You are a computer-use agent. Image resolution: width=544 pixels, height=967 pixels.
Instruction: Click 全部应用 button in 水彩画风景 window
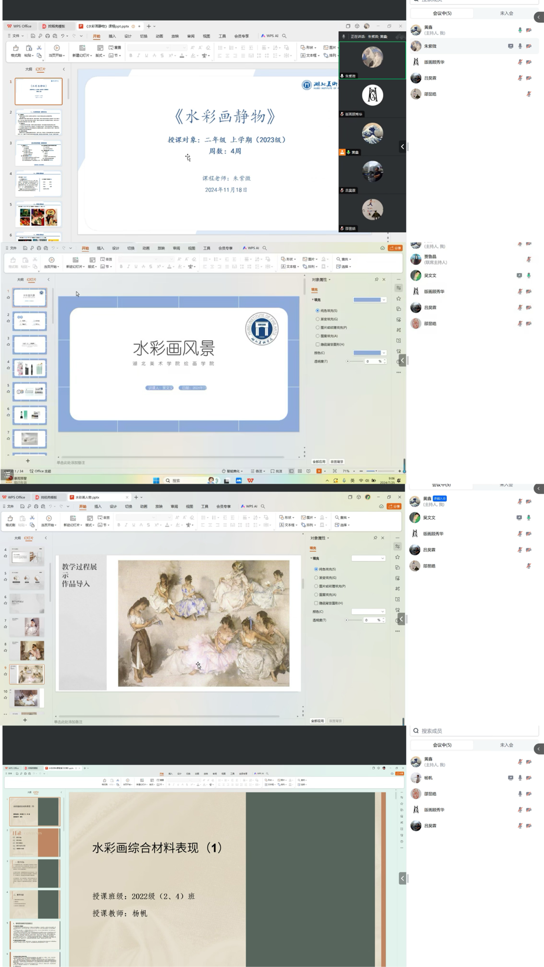(319, 462)
